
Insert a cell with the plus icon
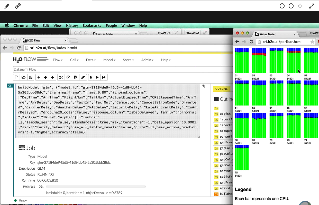coord(39,77)
